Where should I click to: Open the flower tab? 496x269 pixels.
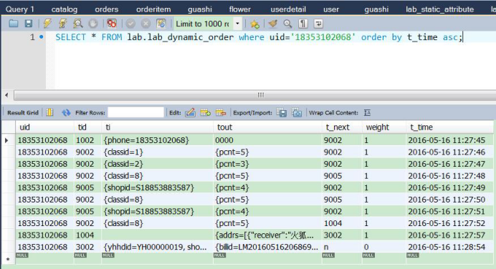pyautogui.click(x=240, y=9)
